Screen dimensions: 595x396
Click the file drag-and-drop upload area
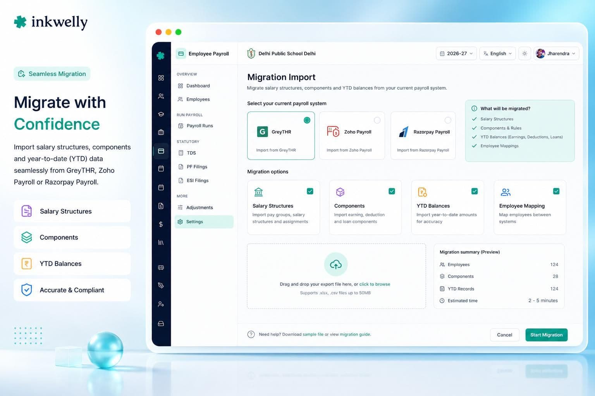(336, 276)
